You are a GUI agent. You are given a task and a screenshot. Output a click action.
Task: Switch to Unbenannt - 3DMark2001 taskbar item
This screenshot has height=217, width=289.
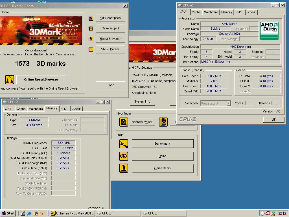tap(73, 213)
